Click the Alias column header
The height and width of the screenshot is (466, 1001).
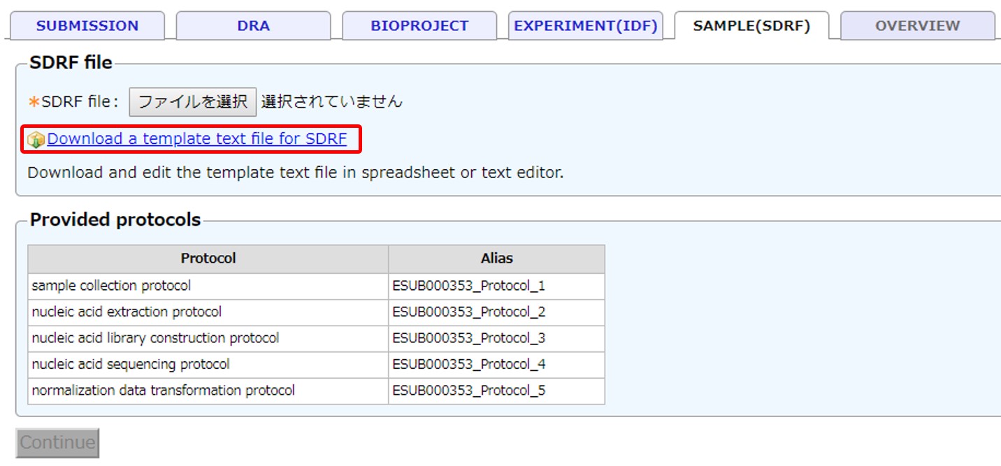[496, 259]
